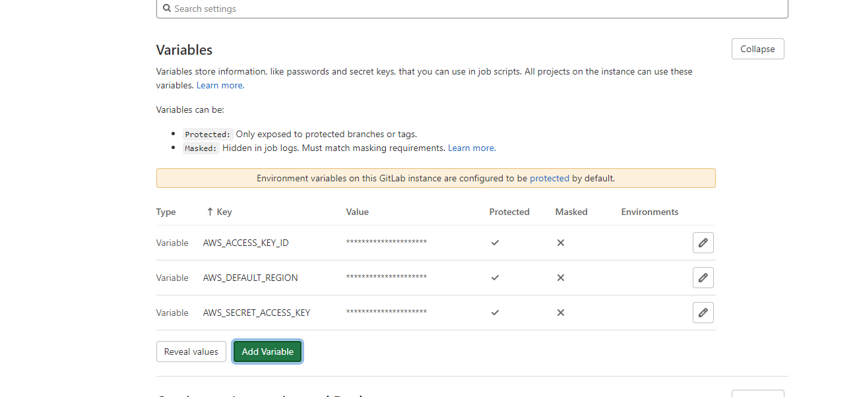Edit the AWS_SECRET_ACCESS_KEY variable pencil icon
Viewport: 857px width, 397px height.
point(703,313)
